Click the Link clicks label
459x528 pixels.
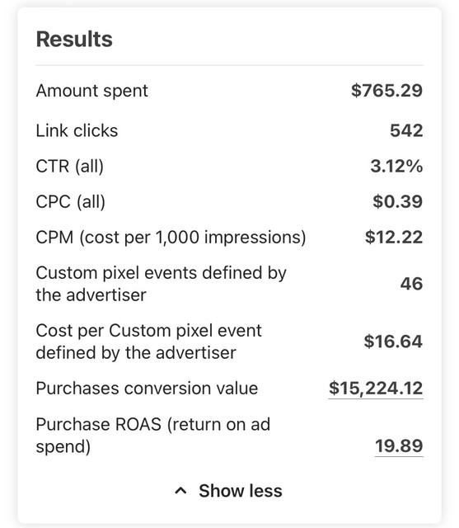click(x=77, y=130)
